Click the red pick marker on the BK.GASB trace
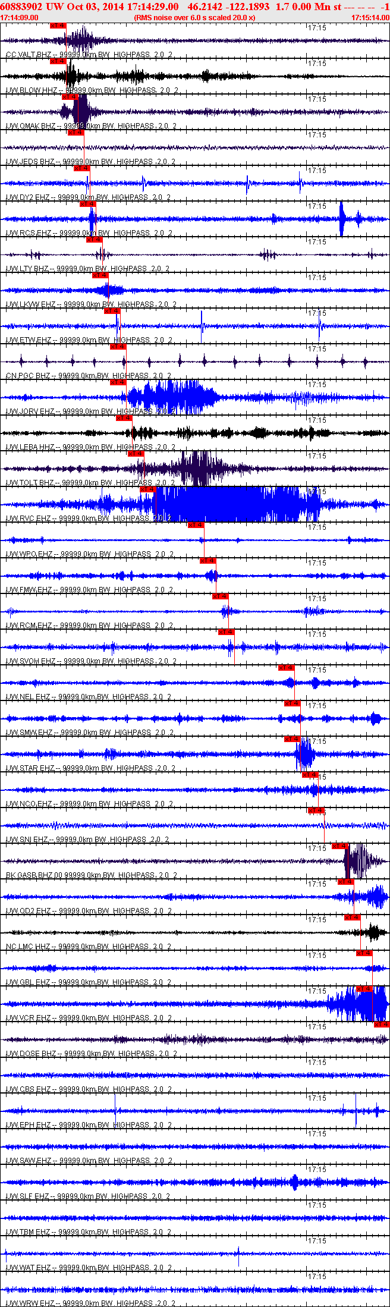Screen dimensions: 390x1307 point(340,846)
